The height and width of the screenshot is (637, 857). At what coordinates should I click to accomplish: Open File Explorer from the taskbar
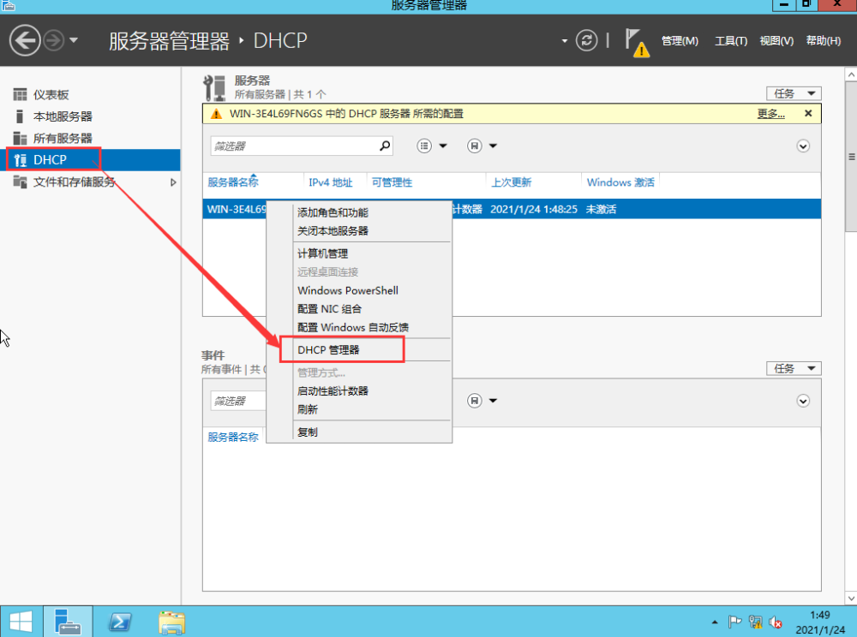[171, 622]
